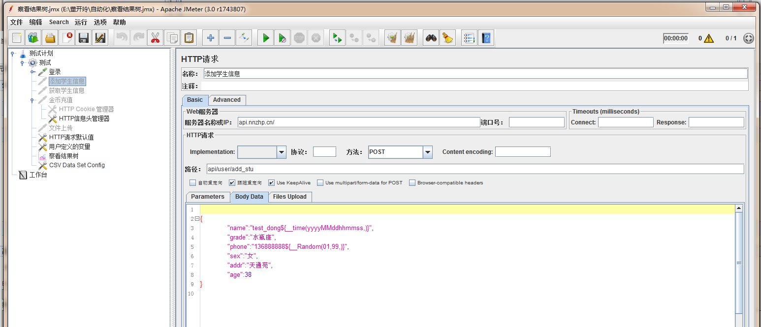Select the Body Data tab
The image size is (761, 327).
(x=249, y=197)
